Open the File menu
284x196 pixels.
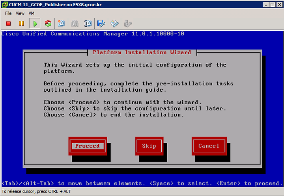coord(8,13)
